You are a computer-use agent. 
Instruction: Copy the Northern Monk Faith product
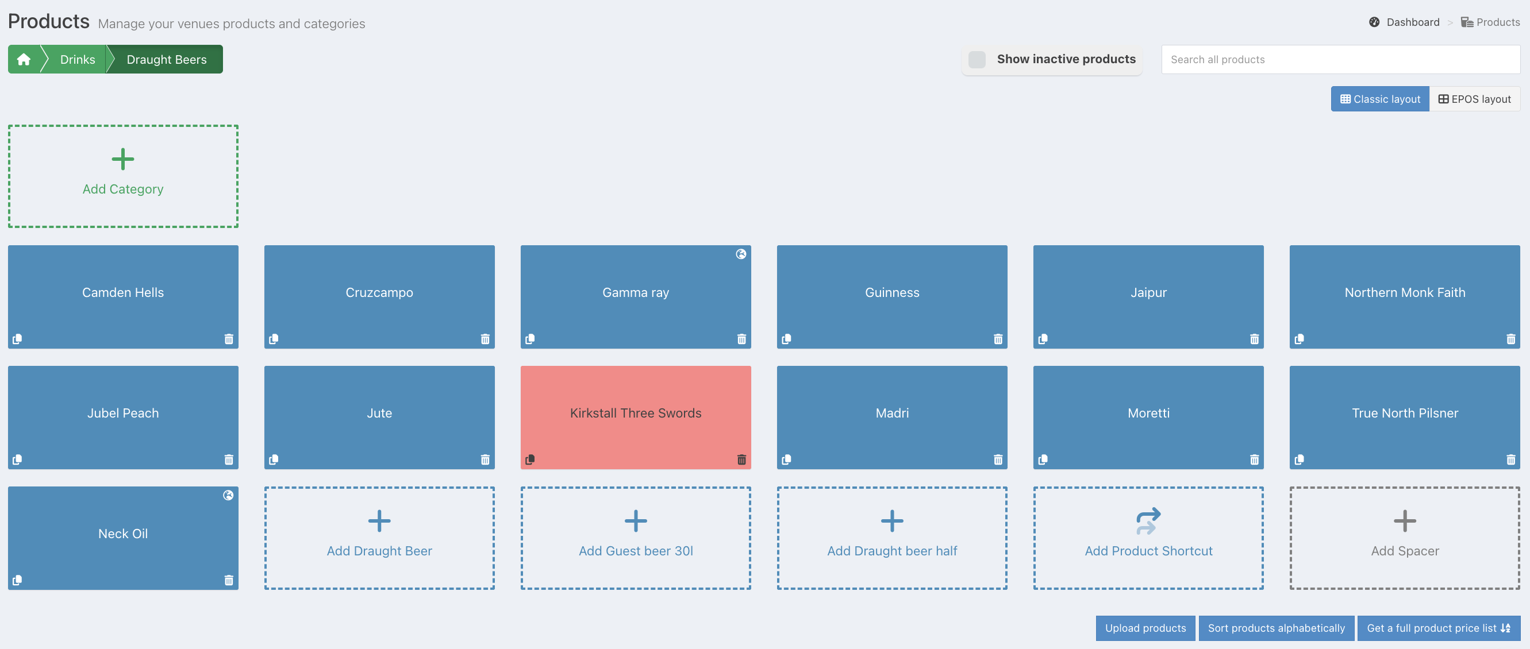1300,339
